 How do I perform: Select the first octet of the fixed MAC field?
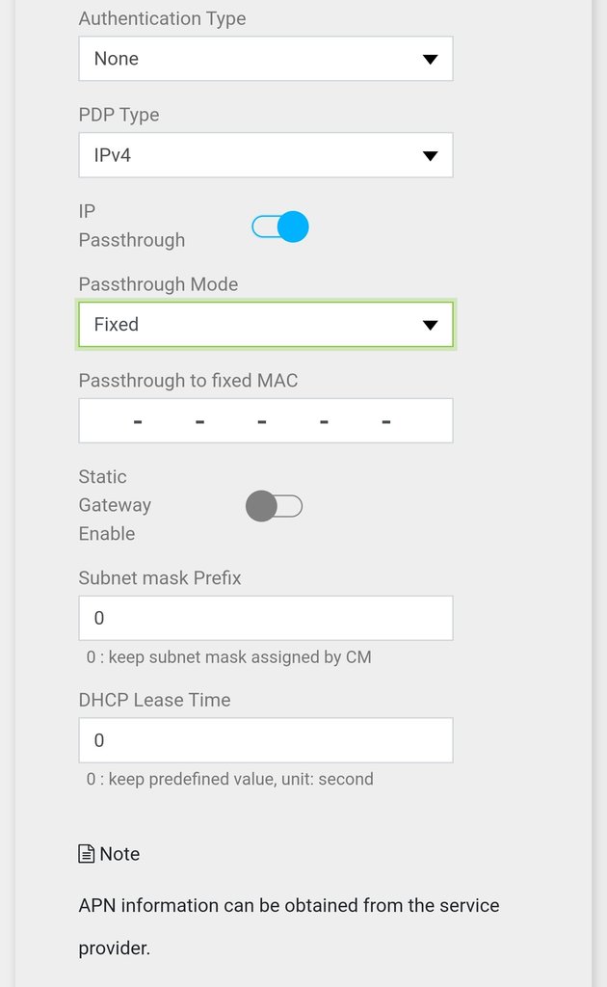(106, 421)
